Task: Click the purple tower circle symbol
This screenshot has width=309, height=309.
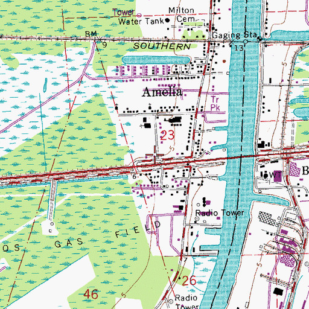Action: [139, 15]
